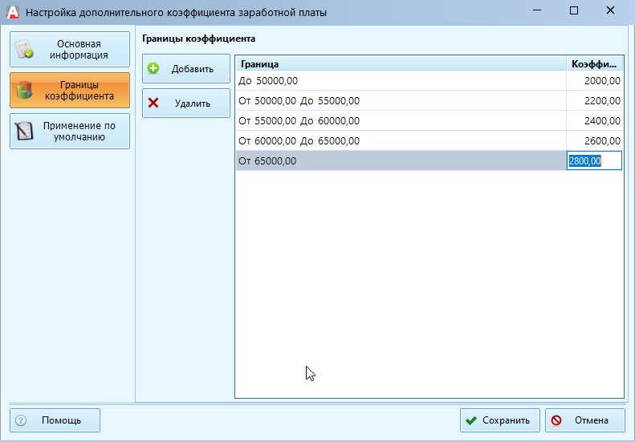Click the coefficient cell with 2400,00
The height and width of the screenshot is (442, 635).
click(595, 120)
